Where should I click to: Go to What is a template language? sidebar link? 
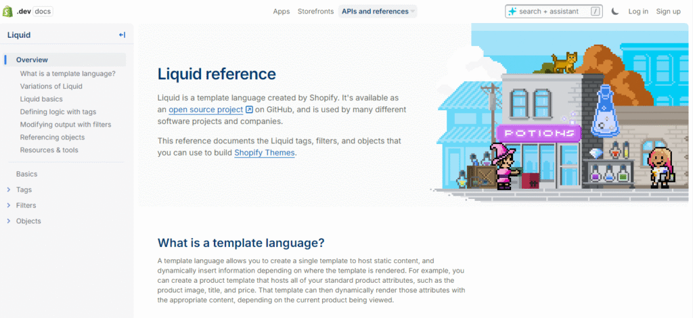(68, 73)
